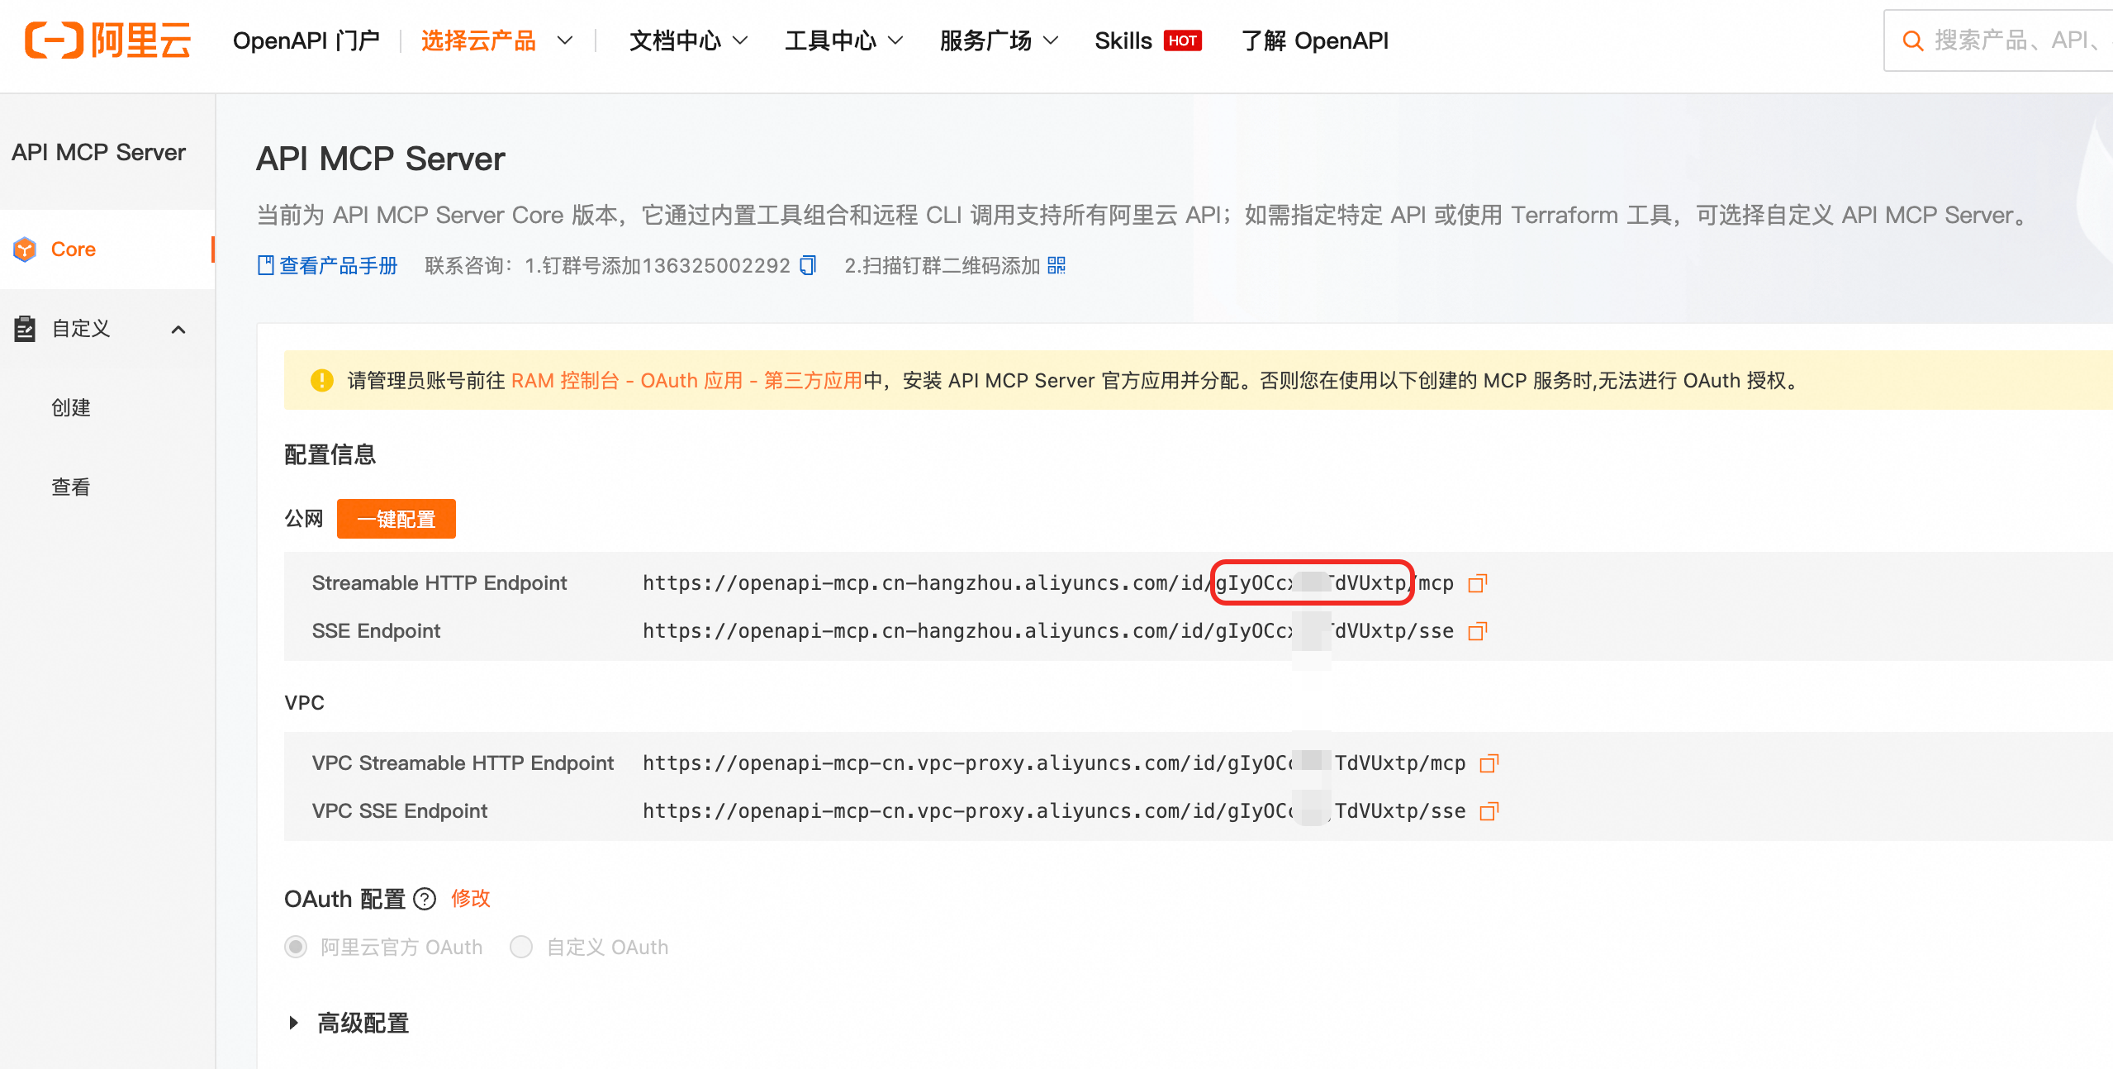Show the DingTalk group QR code icon
The image size is (2113, 1069).
pyautogui.click(x=1056, y=265)
